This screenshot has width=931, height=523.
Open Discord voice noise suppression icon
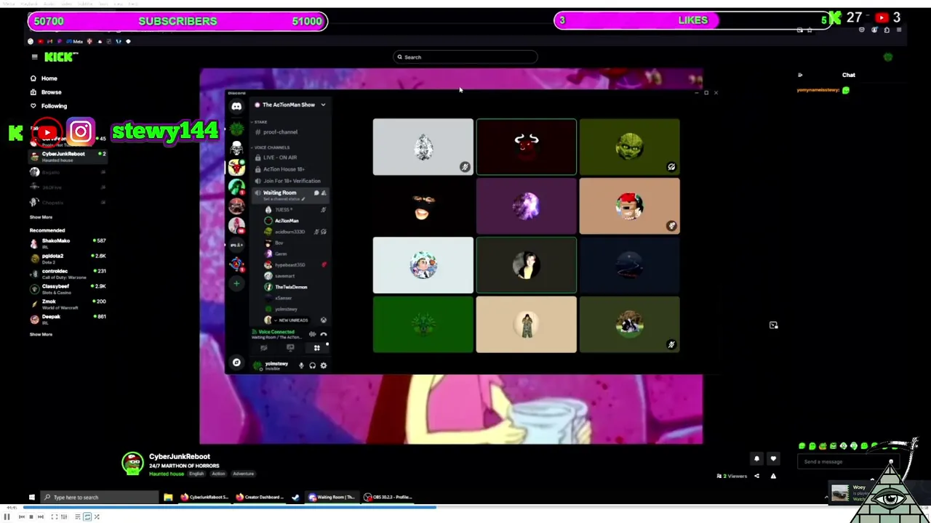pos(312,334)
